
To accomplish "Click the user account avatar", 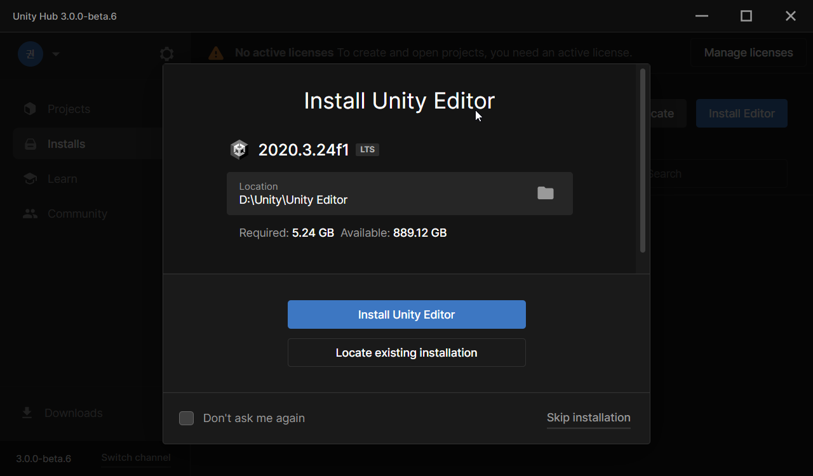I will pos(30,54).
